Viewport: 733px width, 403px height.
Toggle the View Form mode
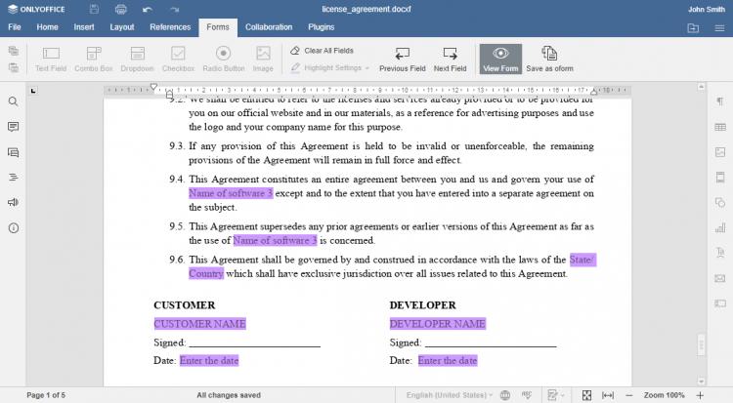coord(500,59)
